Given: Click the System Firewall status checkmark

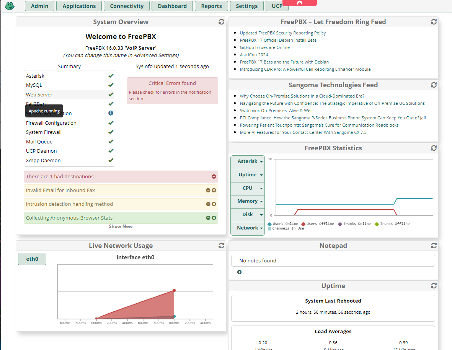Looking at the screenshot, I should (111, 132).
